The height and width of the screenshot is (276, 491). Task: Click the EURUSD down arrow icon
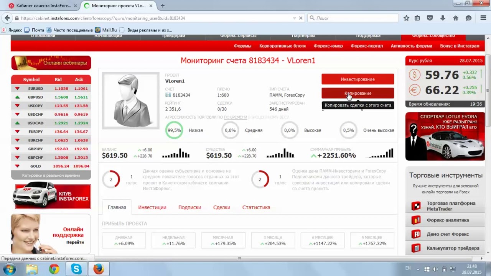coord(17,89)
